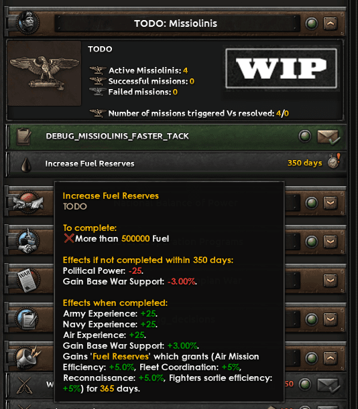Collapse the helmet lightning category

[331, 358]
